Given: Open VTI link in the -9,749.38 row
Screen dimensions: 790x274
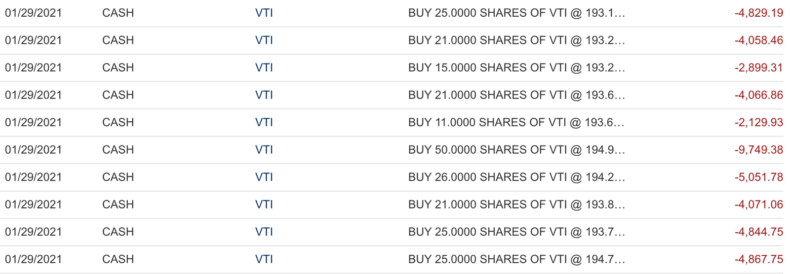Looking at the screenshot, I should pos(264,150).
